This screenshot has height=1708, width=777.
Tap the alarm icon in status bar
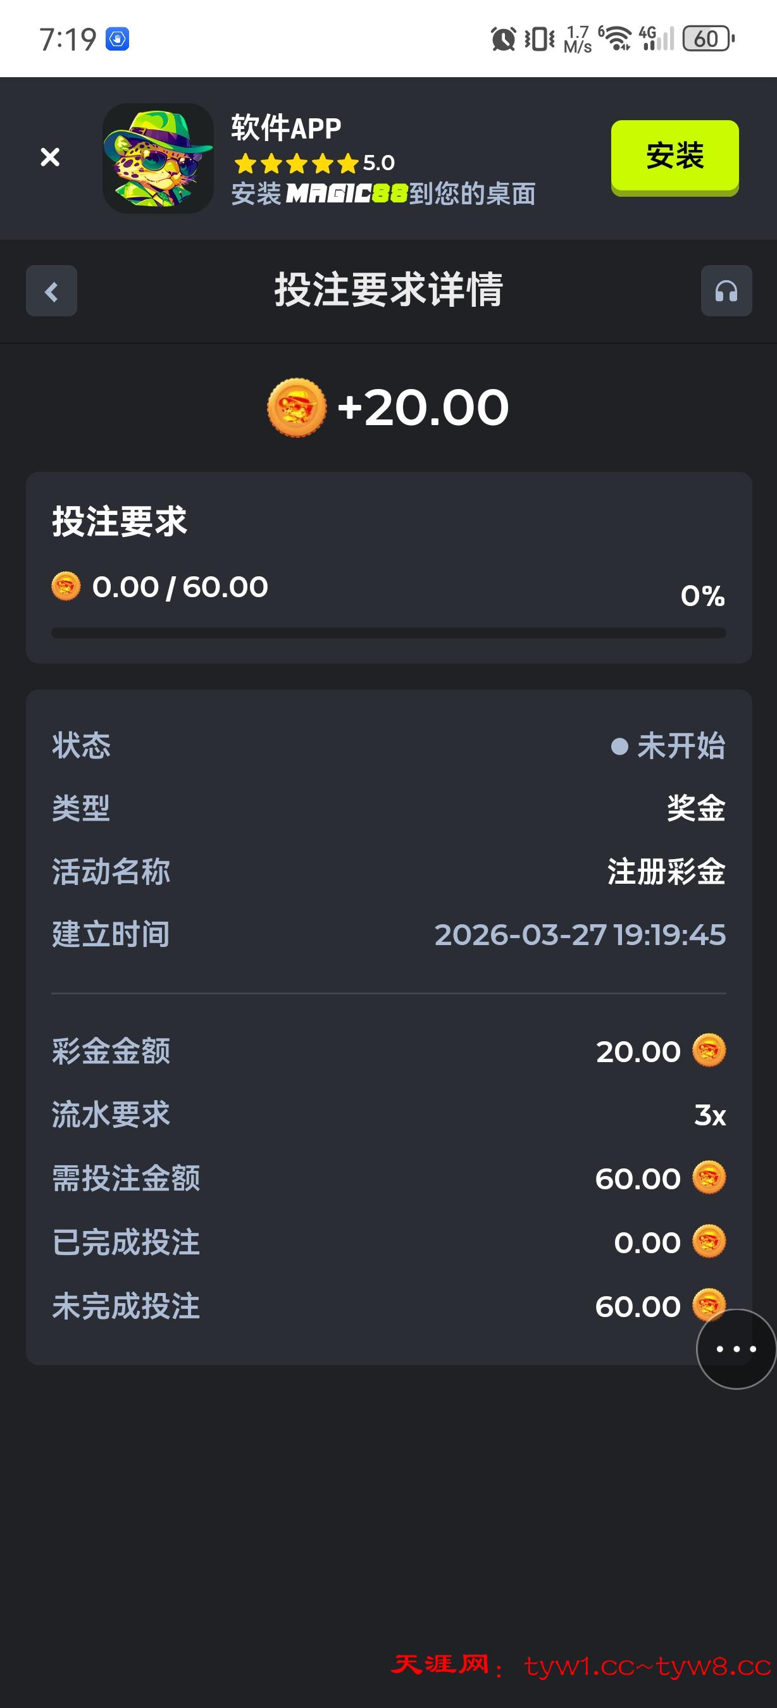pos(503,39)
